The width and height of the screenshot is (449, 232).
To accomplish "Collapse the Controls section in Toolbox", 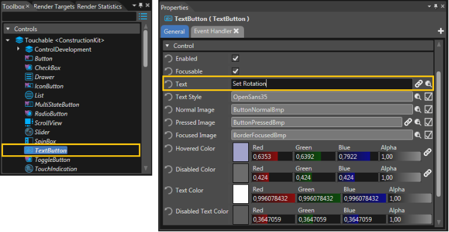I will 8,29.
